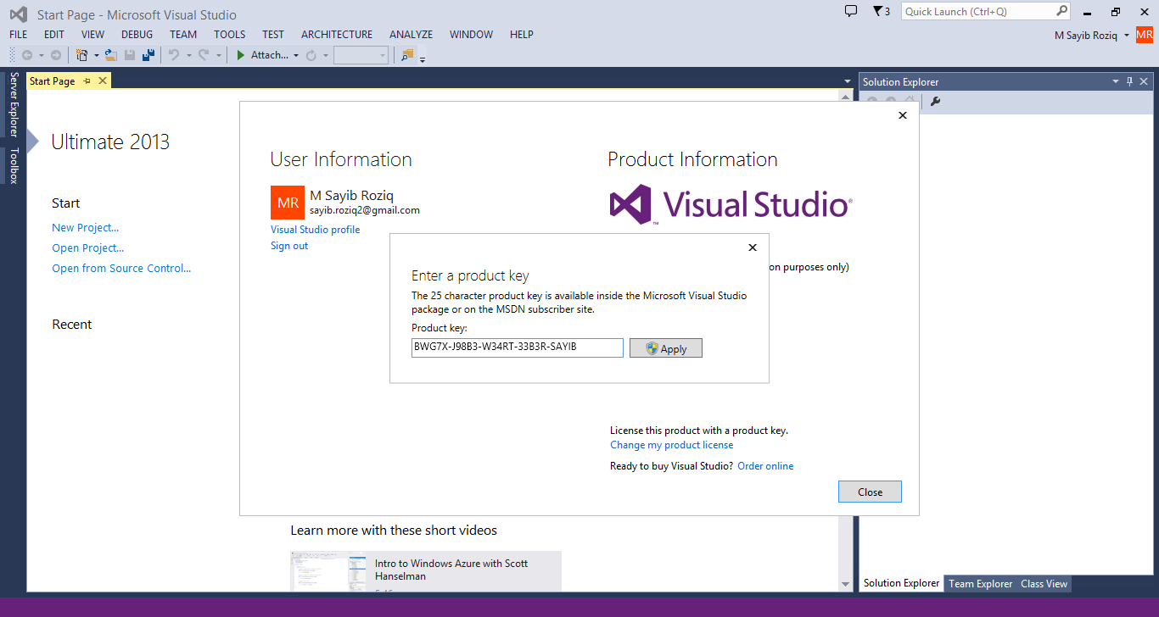Open the toolbar overflow options arrow
1159x617 pixels.
[423, 58]
